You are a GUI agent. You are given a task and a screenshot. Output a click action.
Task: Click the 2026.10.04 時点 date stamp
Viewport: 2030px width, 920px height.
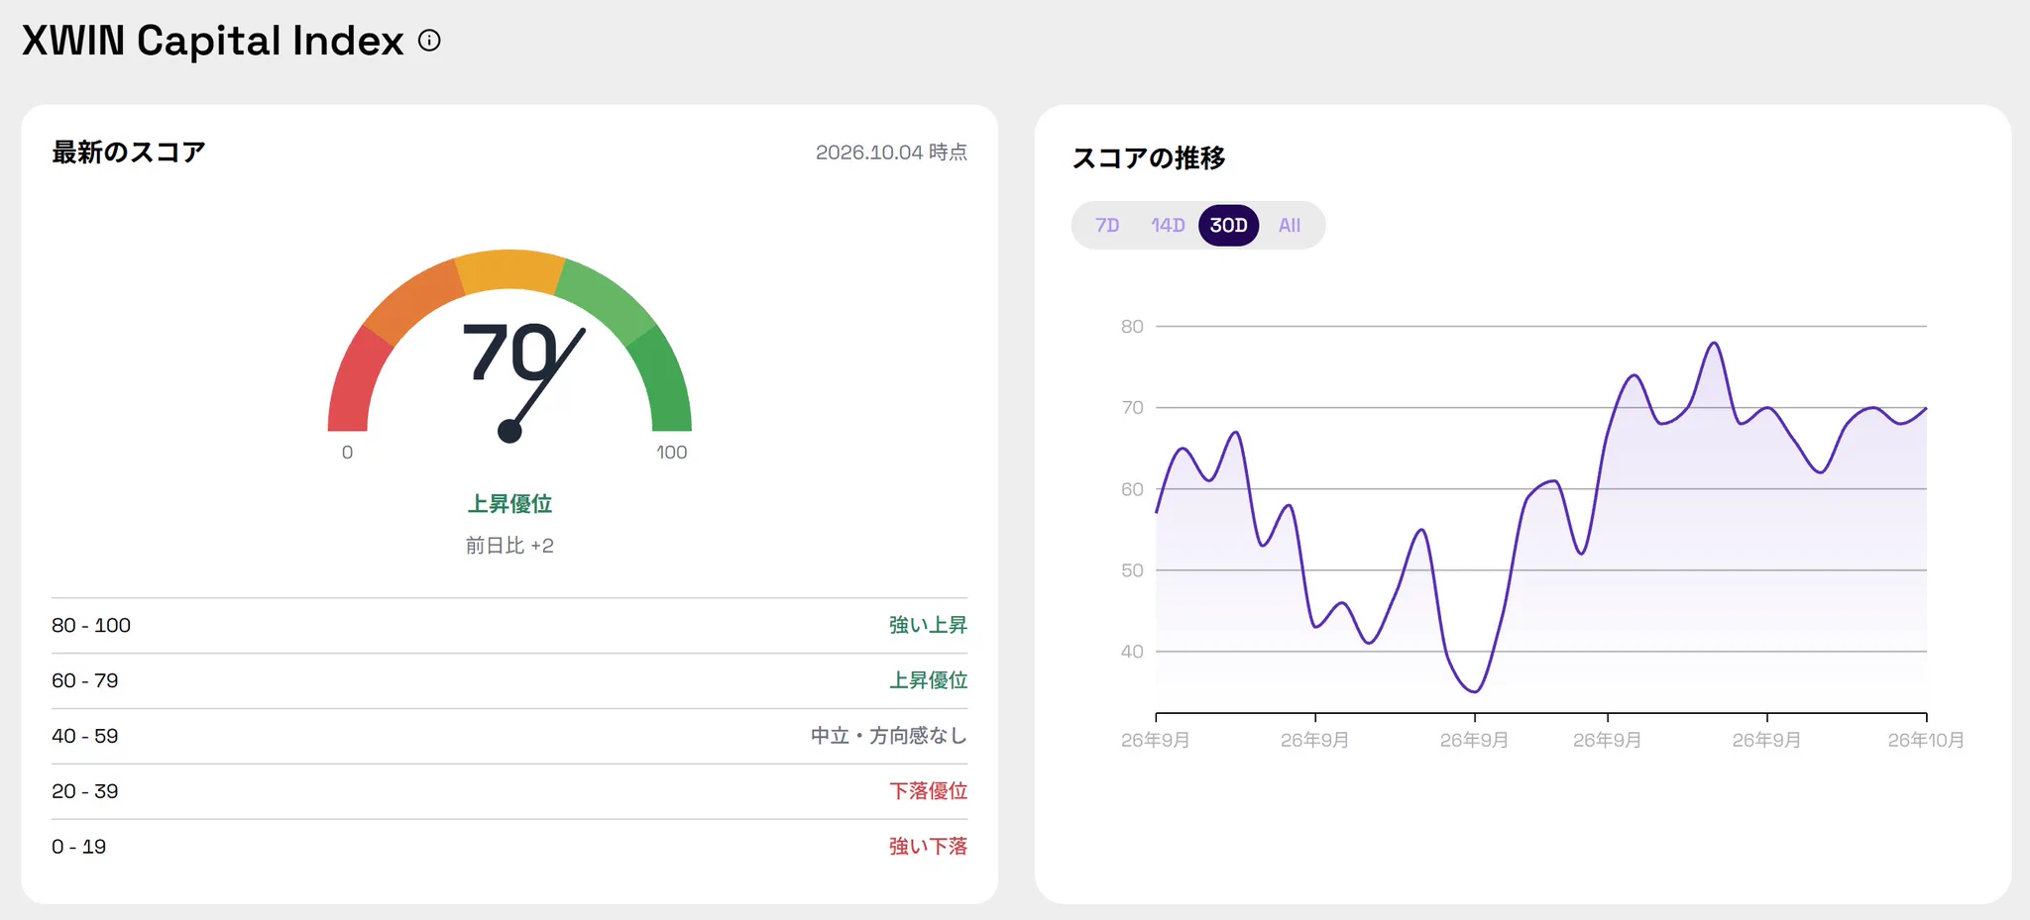click(x=891, y=153)
